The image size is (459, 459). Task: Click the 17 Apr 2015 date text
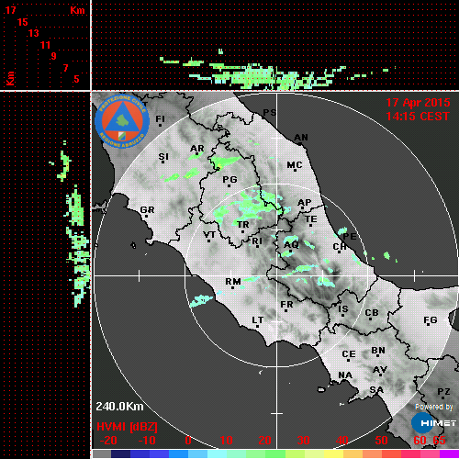coord(418,103)
